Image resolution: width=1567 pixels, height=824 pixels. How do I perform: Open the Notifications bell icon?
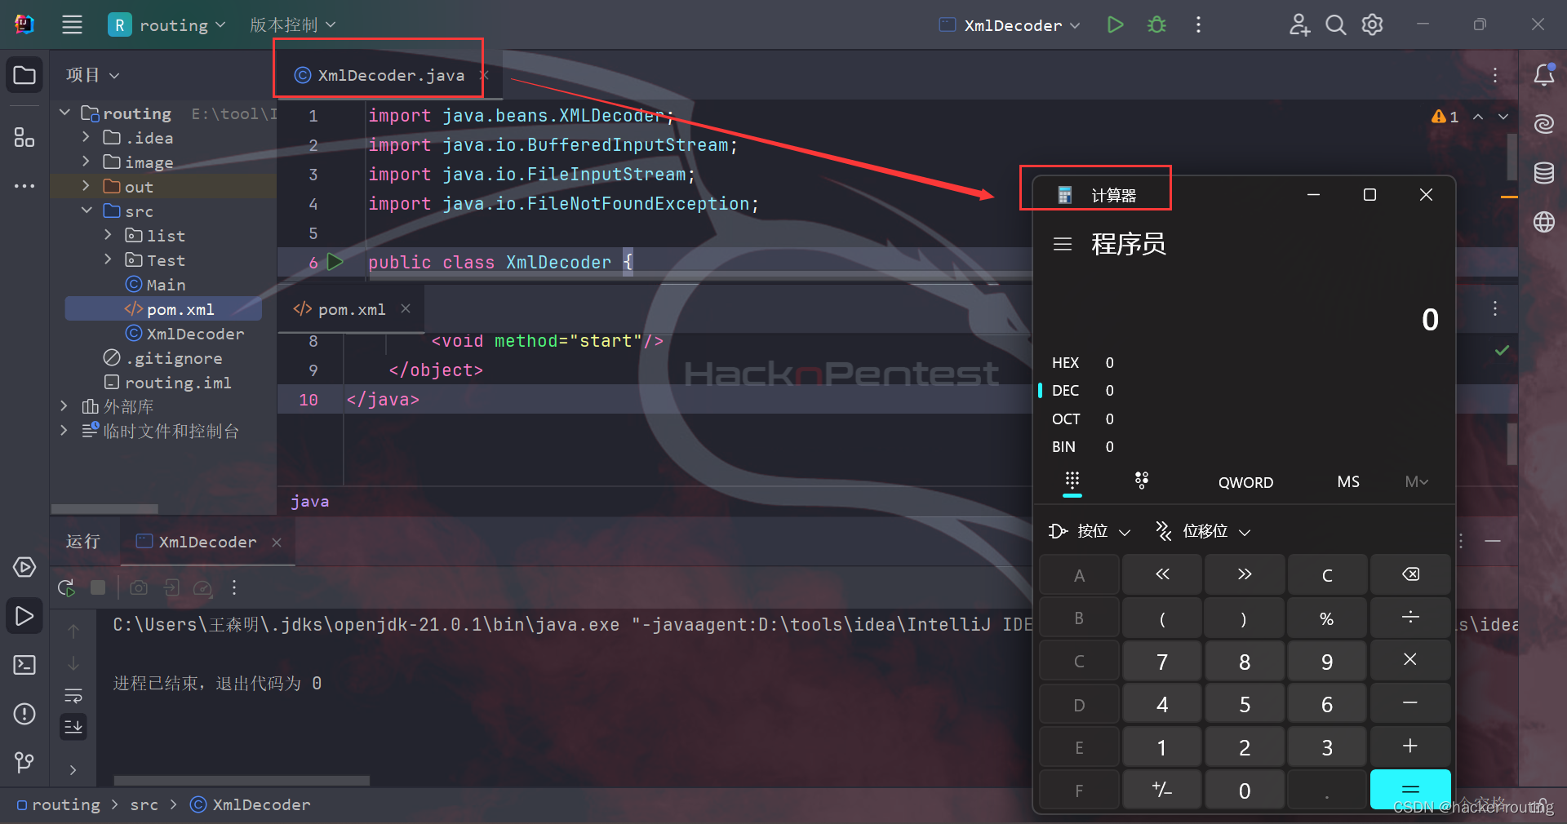pos(1543,75)
